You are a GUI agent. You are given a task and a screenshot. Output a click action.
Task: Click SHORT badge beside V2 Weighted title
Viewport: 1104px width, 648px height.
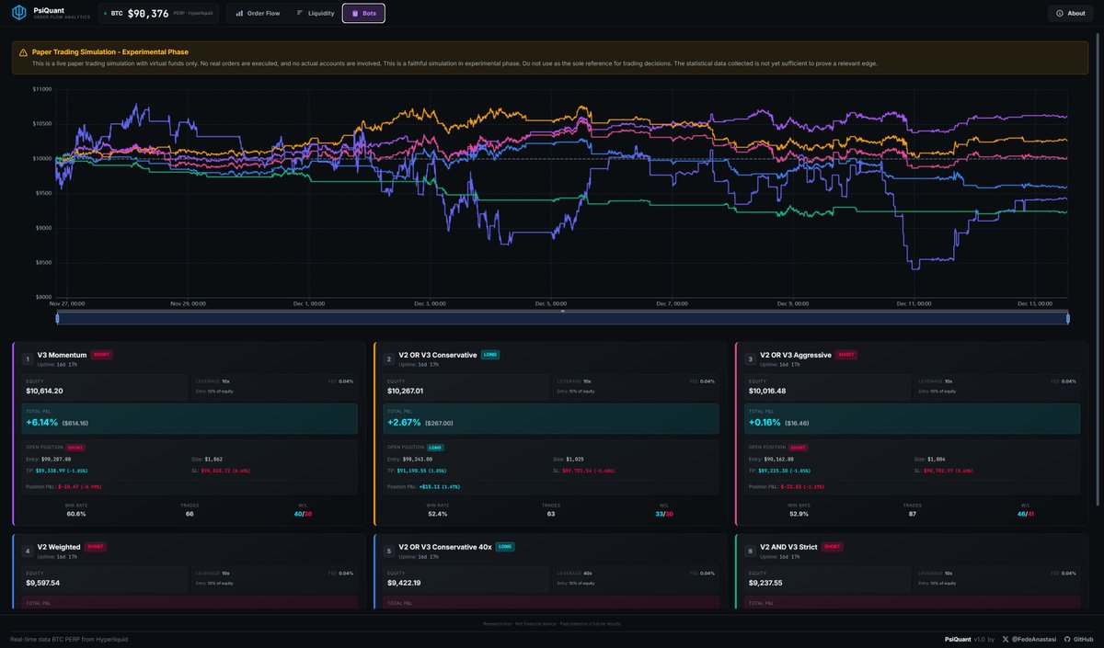(x=95, y=546)
